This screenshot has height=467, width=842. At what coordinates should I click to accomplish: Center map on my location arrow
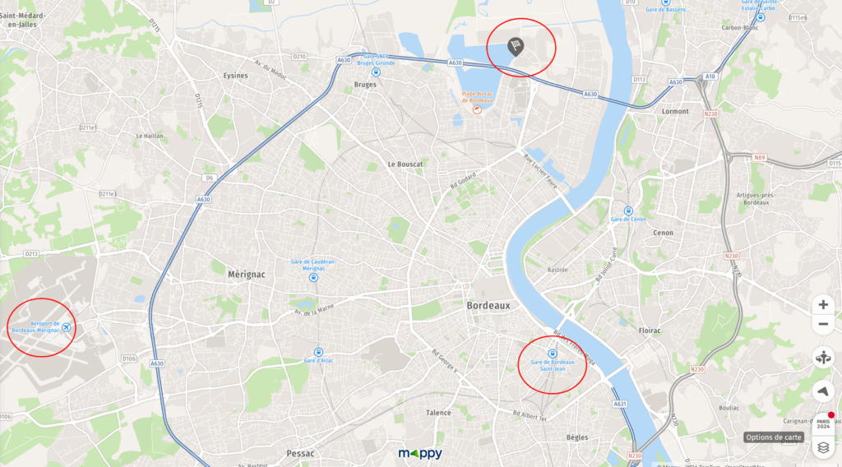click(x=822, y=391)
